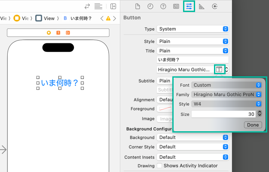This screenshot has height=172, width=269.
Task: Open the Attributes inspector tab
Action: [x=189, y=6]
